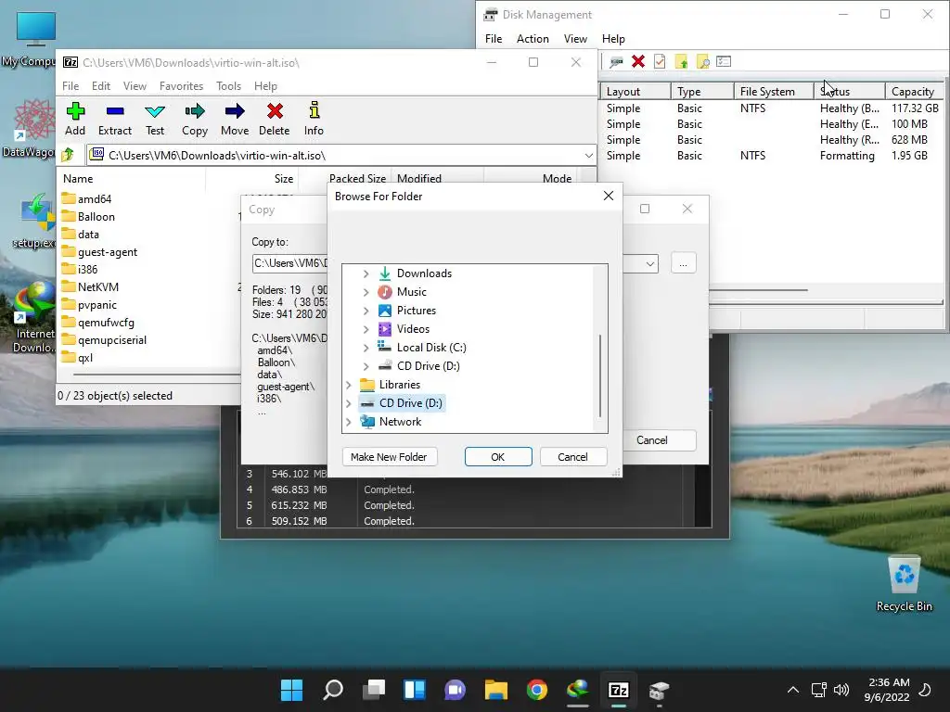
Task: Expand the Network node
Action: (x=349, y=422)
